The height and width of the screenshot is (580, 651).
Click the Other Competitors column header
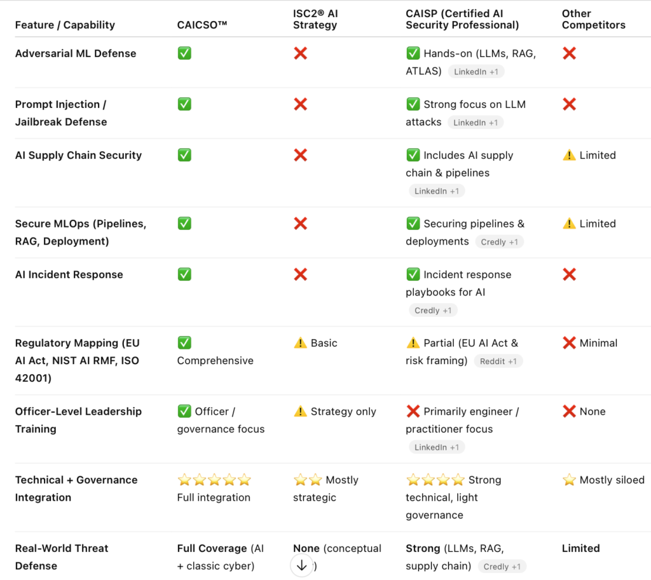tap(593, 19)
